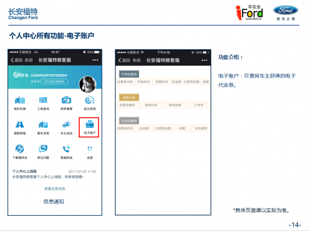The width and height of the screenshot is (309, 231).
Task: Open 我的车辆 (My Vehicle) icon
Action: (x=20, y=100)
